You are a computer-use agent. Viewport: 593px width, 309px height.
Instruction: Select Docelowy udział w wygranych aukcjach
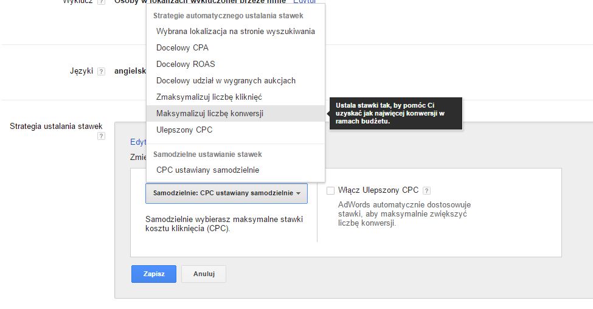click(x=235, y=80)
